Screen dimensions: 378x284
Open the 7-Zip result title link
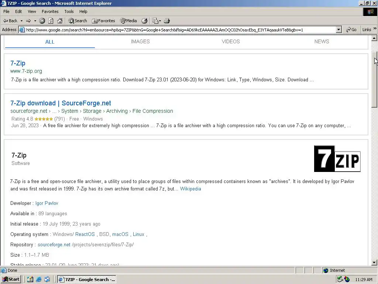coord(18,63)
